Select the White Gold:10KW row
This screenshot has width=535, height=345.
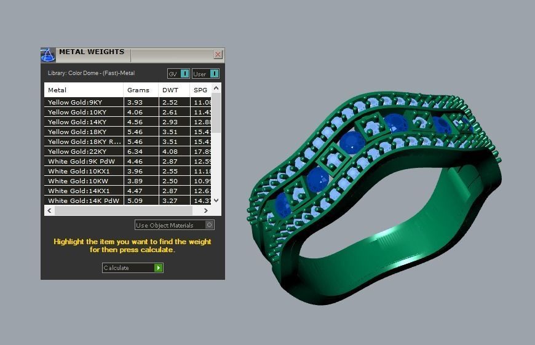128,181
